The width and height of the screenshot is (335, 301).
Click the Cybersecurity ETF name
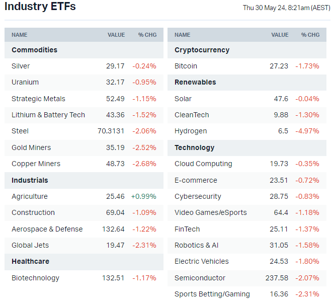(x=198, y=196)
